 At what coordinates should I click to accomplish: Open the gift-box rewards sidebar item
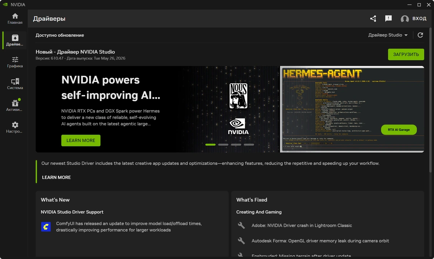click(15, 106)
